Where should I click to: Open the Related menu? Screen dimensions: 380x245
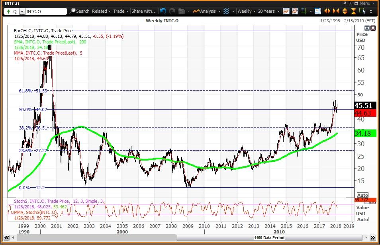coord(101,11)
